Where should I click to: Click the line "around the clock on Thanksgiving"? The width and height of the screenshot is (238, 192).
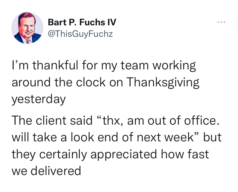click(x=105, y=82)
